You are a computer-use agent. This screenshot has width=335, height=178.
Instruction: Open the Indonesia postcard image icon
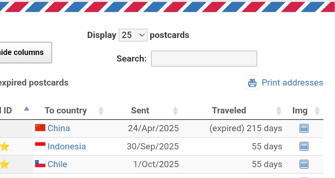(x=304, y=146)
